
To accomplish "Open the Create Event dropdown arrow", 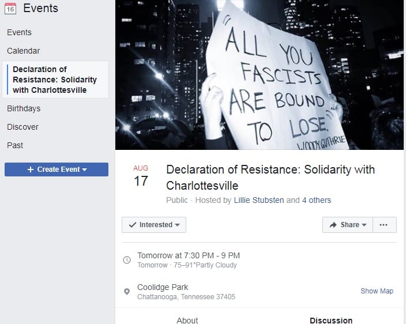I will (84, 169).
